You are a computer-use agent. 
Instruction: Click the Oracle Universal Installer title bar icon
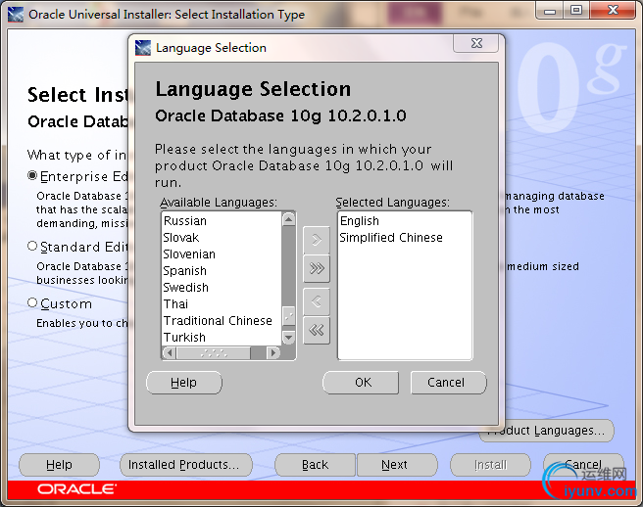[x=16, y=15]
